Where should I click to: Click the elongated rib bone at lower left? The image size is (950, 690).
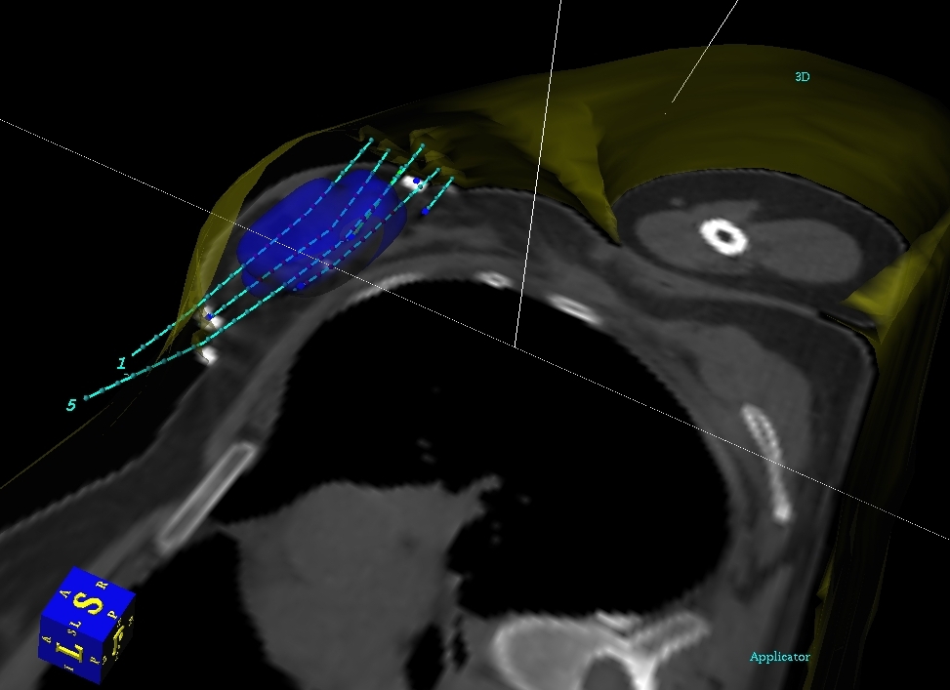point(207,496)
